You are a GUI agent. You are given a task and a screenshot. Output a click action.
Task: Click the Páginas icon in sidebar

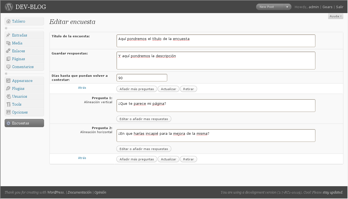coord(8,59)
